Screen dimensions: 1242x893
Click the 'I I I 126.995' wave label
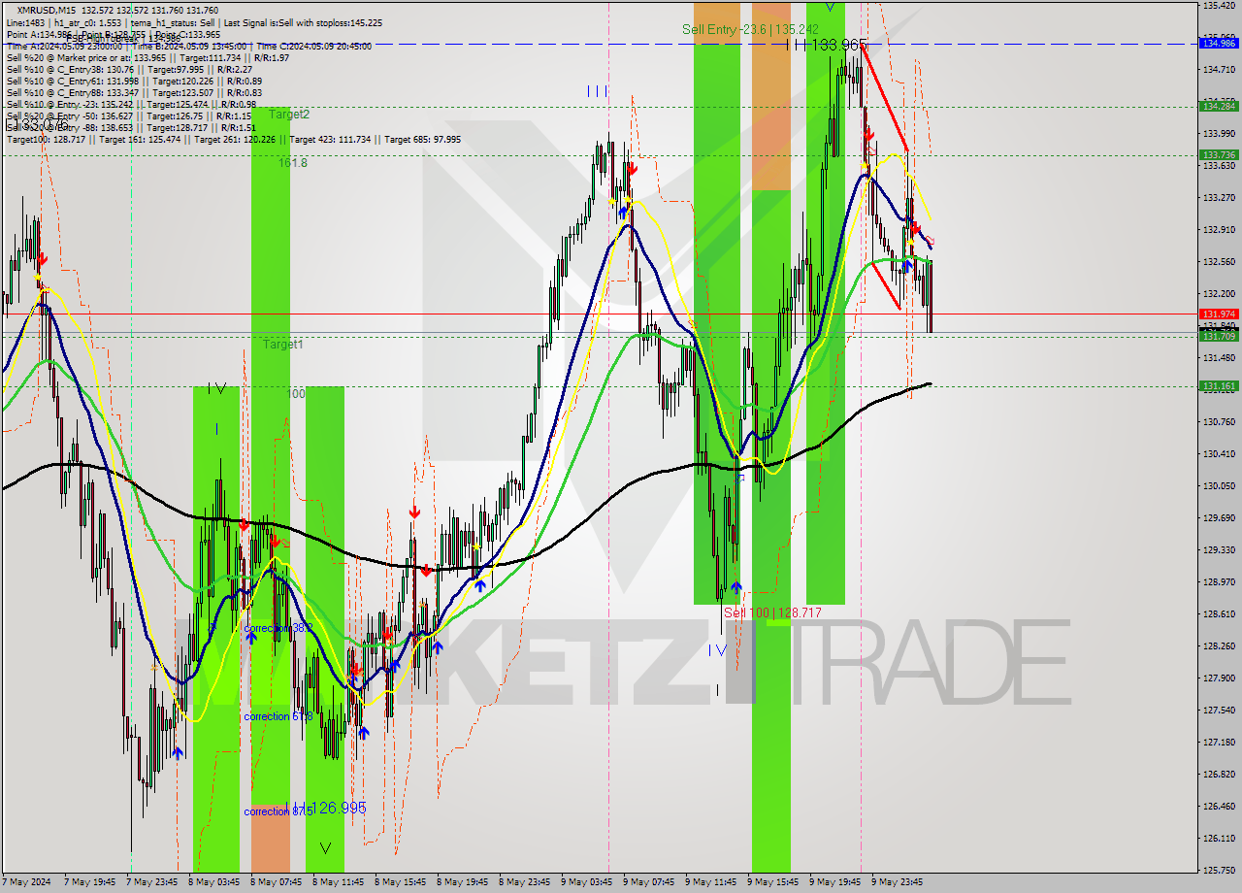(x=328, y=808)
